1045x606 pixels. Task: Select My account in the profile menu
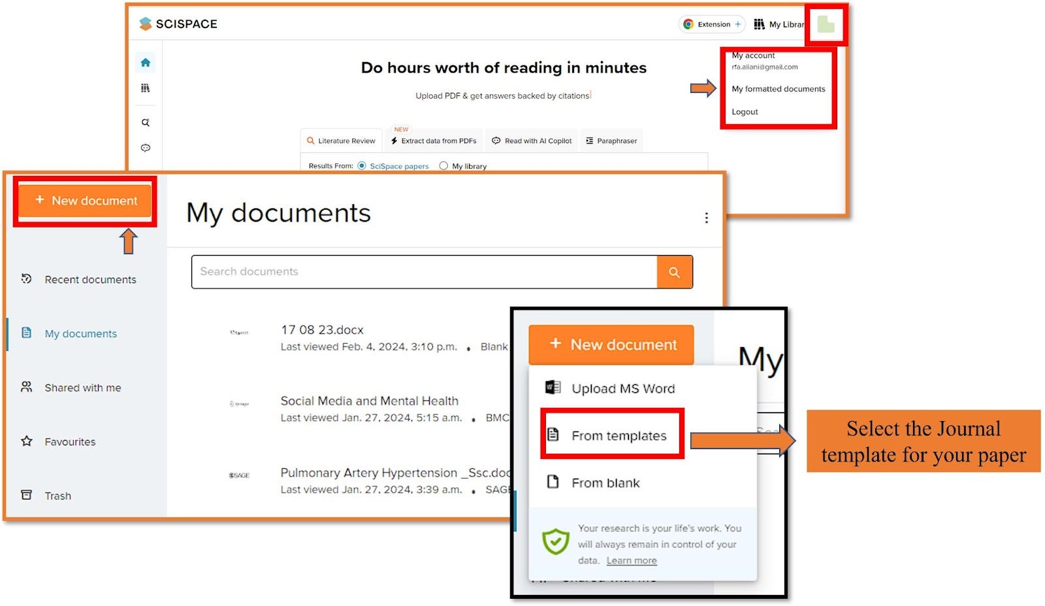click(753, 56)
